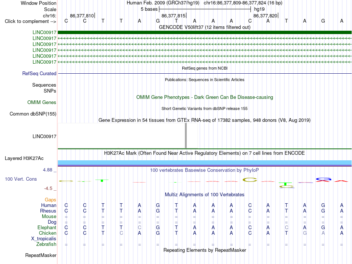
Task: Click the 100 Vert. Cons label
Action: click(x=21, y=179)
